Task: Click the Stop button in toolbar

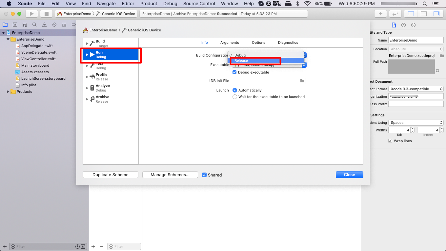Action: (46, 14)
